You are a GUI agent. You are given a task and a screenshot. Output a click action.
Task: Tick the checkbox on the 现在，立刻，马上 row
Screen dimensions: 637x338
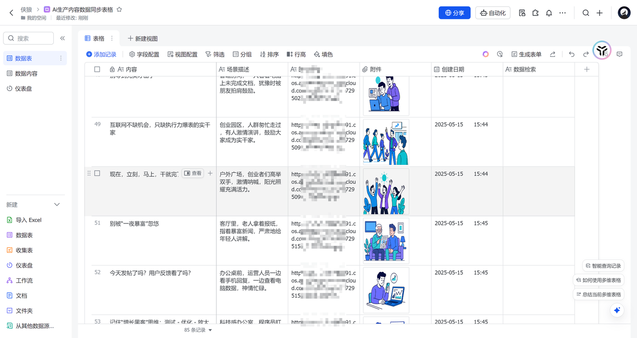click(97, 173)
